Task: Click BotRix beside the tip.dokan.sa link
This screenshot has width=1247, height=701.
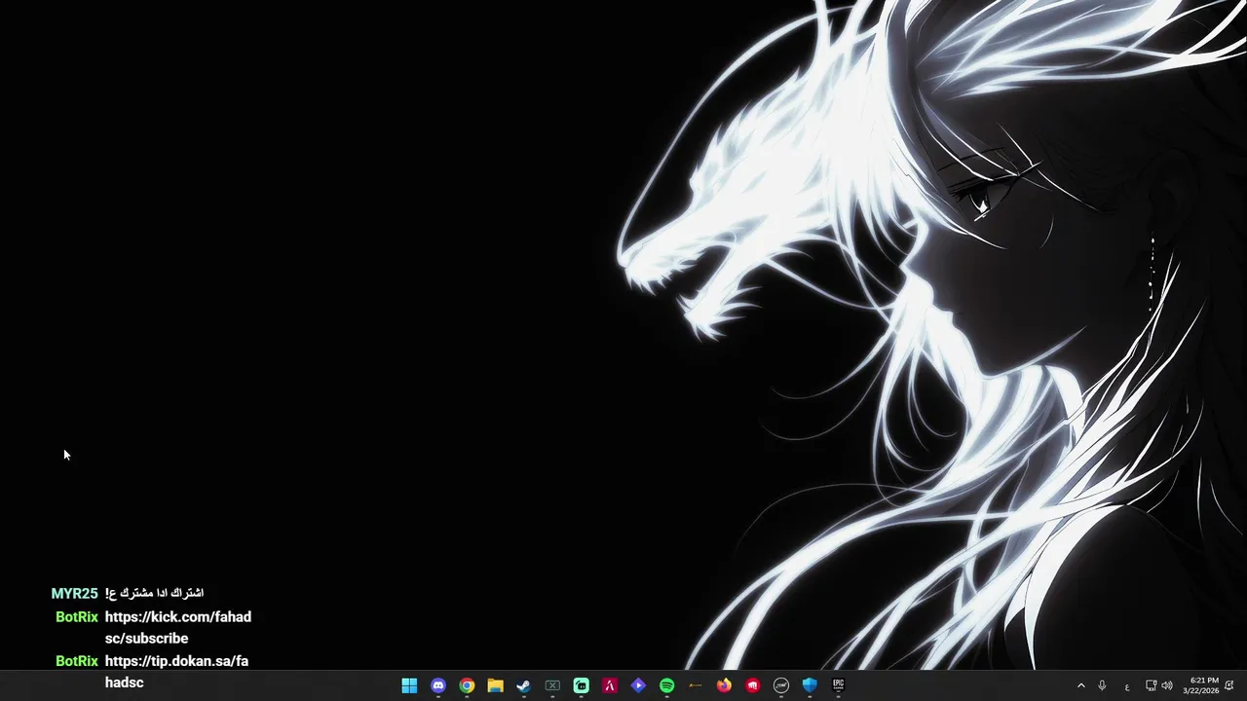Action: [77, 661]
